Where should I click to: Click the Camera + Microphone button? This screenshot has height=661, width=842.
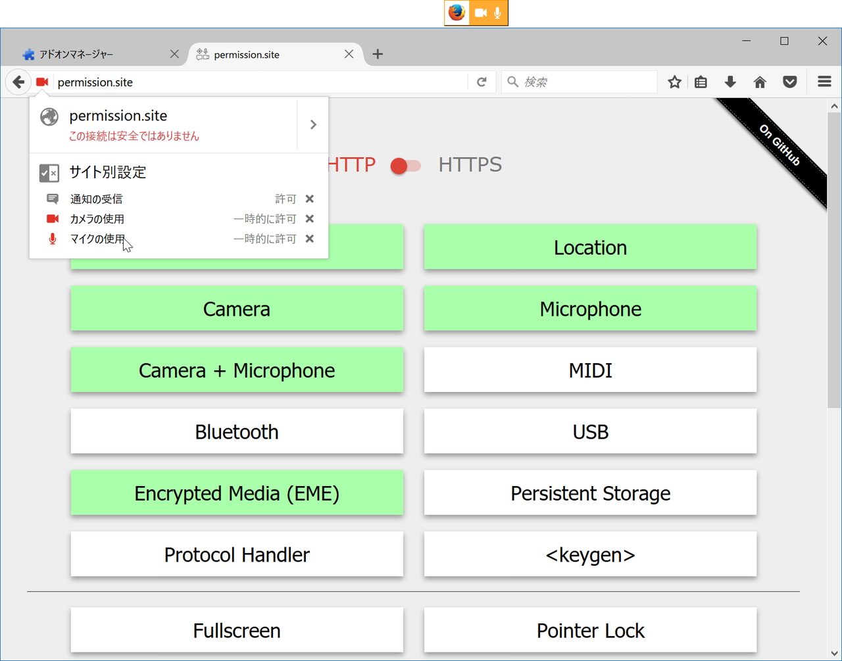237,370
